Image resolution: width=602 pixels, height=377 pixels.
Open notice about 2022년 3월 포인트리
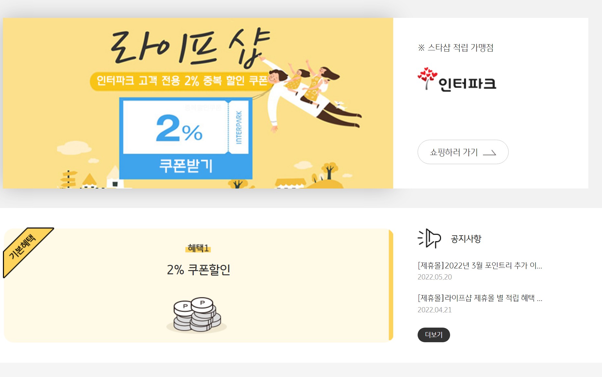click(480, 266)
